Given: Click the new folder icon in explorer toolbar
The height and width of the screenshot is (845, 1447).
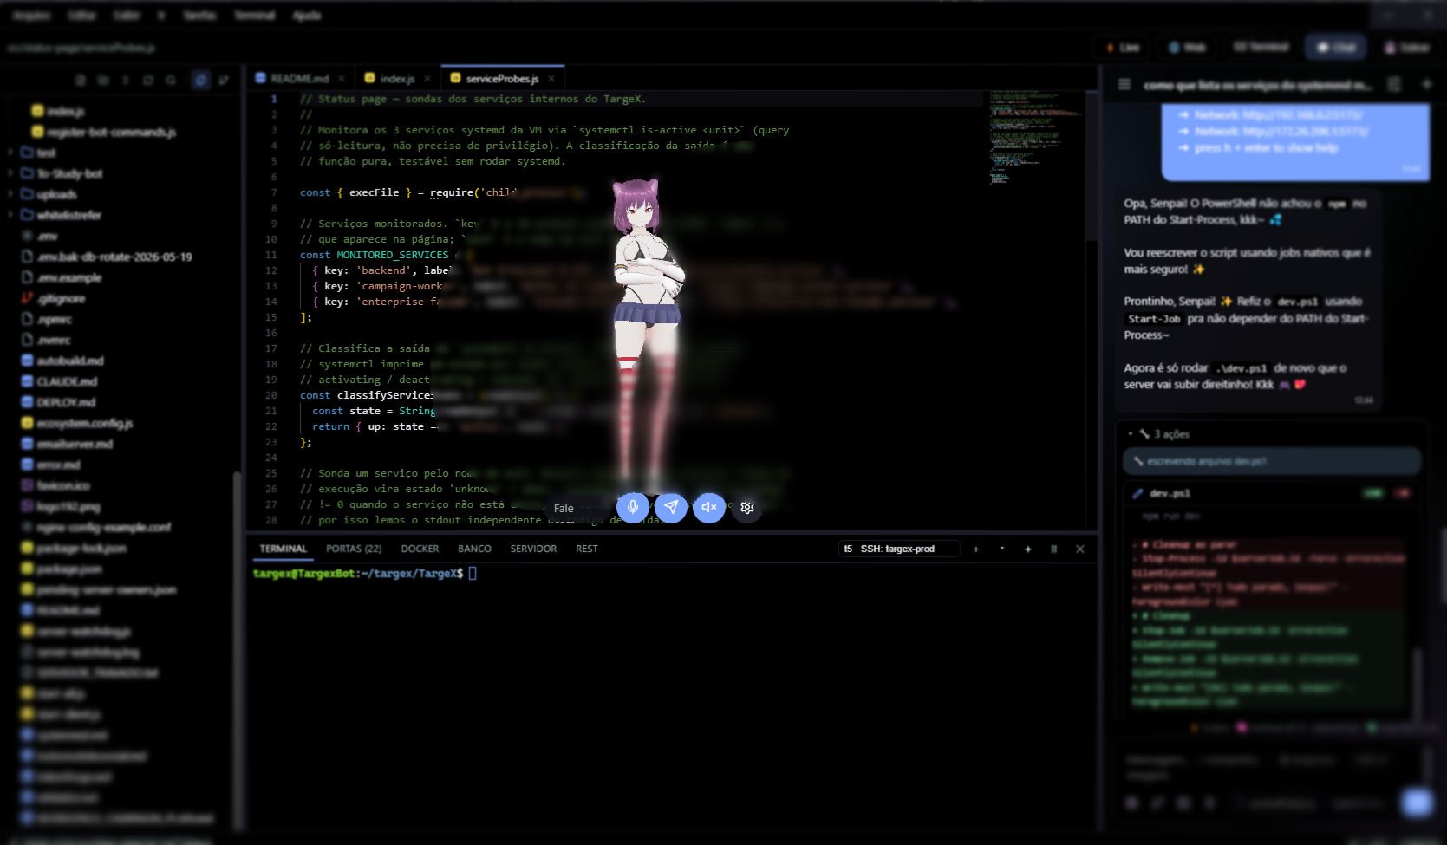Looking at the screenshot, I should [103, 80].
